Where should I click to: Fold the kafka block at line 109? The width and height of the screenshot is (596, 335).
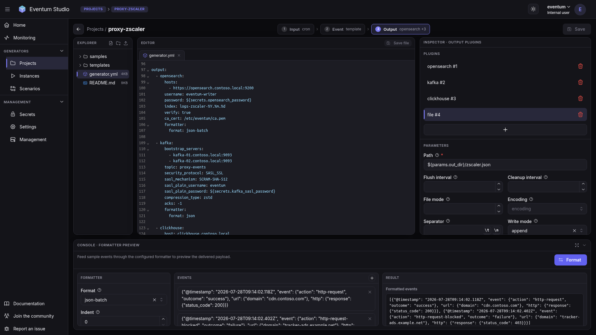[x=148, y=144]
